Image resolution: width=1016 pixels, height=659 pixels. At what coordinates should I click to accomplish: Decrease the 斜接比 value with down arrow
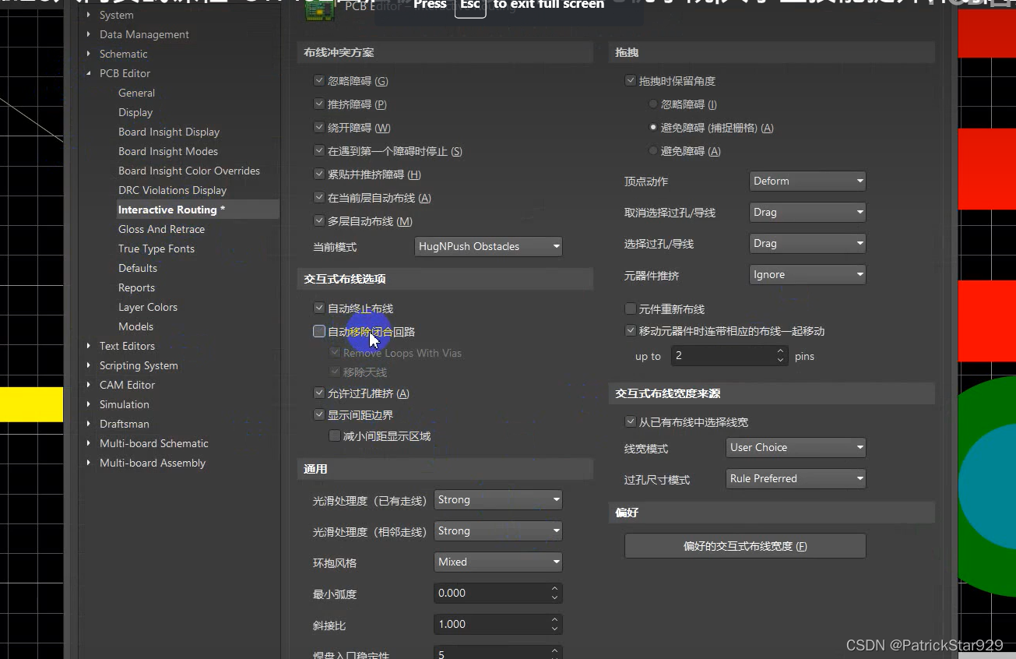pyautogui.click(x=554, y=629)
